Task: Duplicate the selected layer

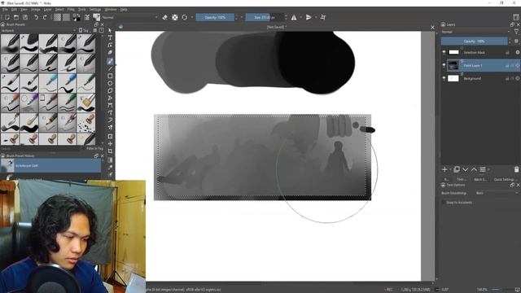Action: 457,169
